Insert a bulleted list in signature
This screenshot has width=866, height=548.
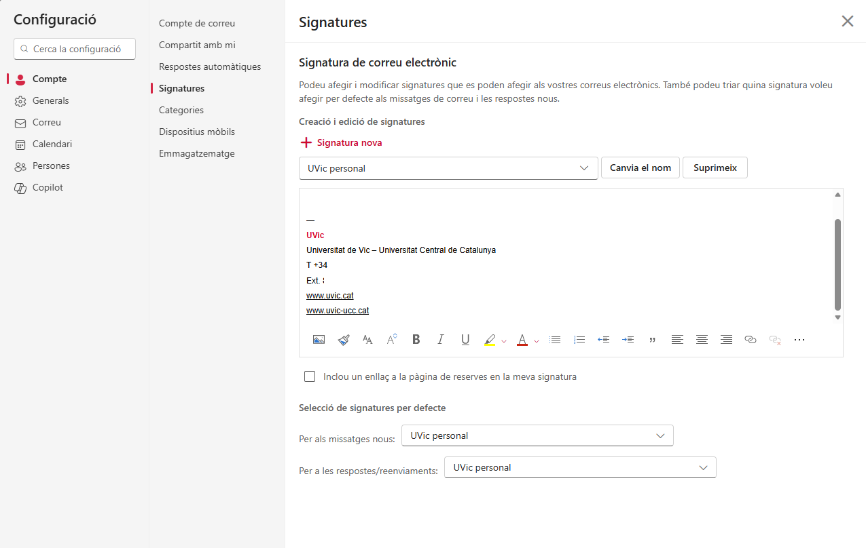(x=555, y=340)
